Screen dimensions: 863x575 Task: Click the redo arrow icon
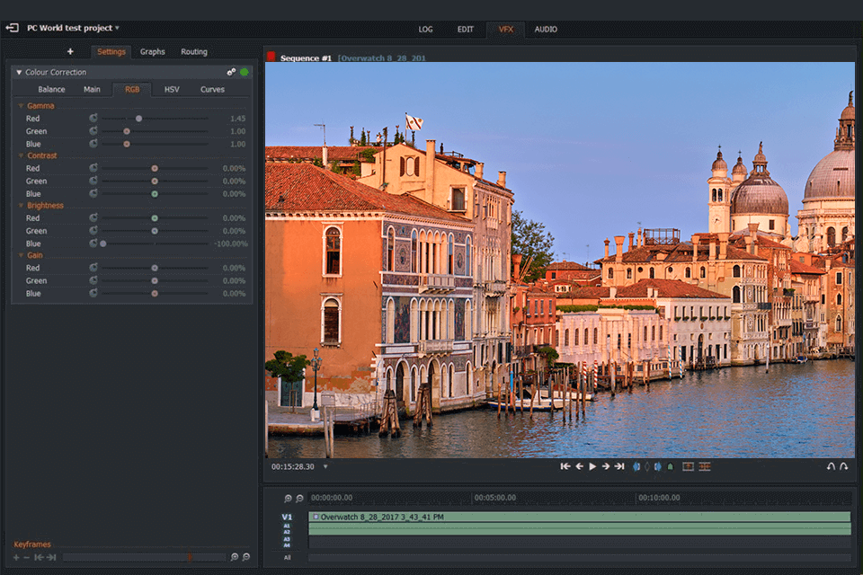(843, 466)
